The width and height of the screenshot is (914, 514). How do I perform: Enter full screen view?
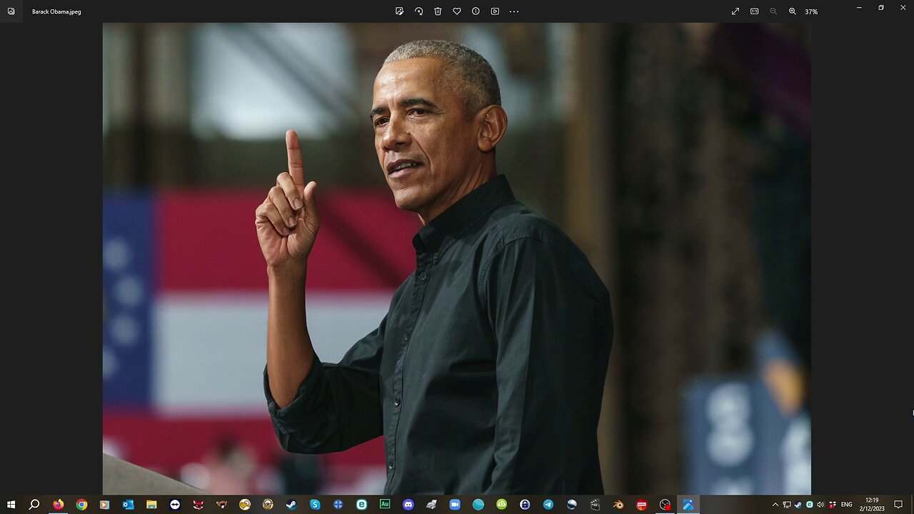tap(735, 11)
